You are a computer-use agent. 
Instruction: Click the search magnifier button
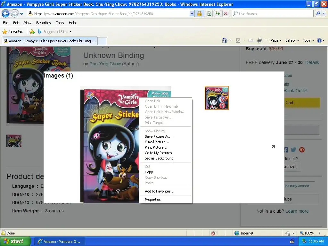click(318, 13)
